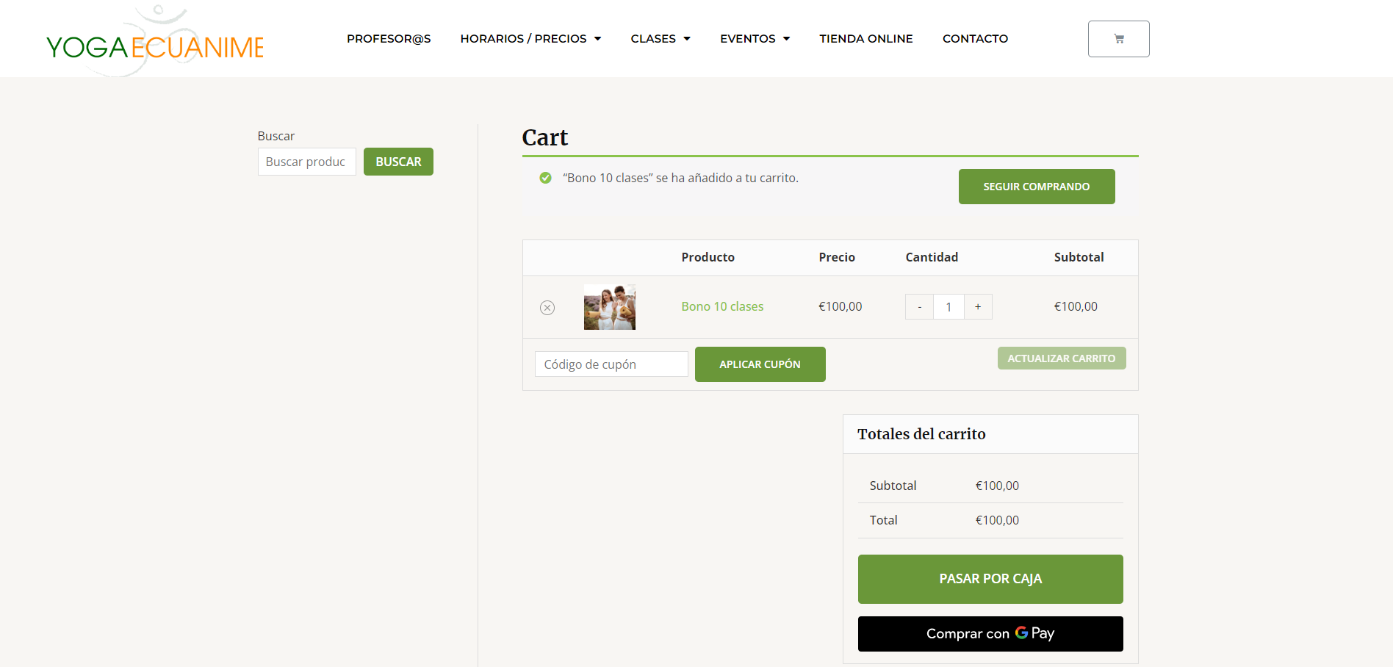This screenshot has width=1393, height=667.
Task: Click Actualizar Carrito button
Action: pyautogui.click(x=1061, y=358)
